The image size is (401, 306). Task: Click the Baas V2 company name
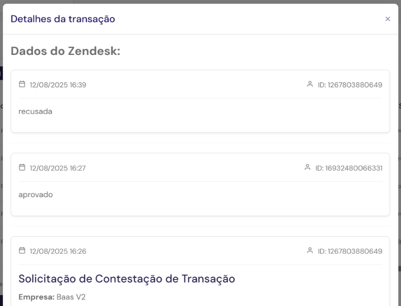click(x=71, y=297)
